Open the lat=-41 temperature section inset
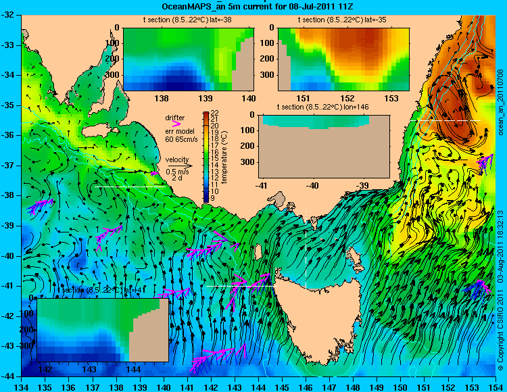The width and height of the screenshot is (507, 392). tap(103, 330)
